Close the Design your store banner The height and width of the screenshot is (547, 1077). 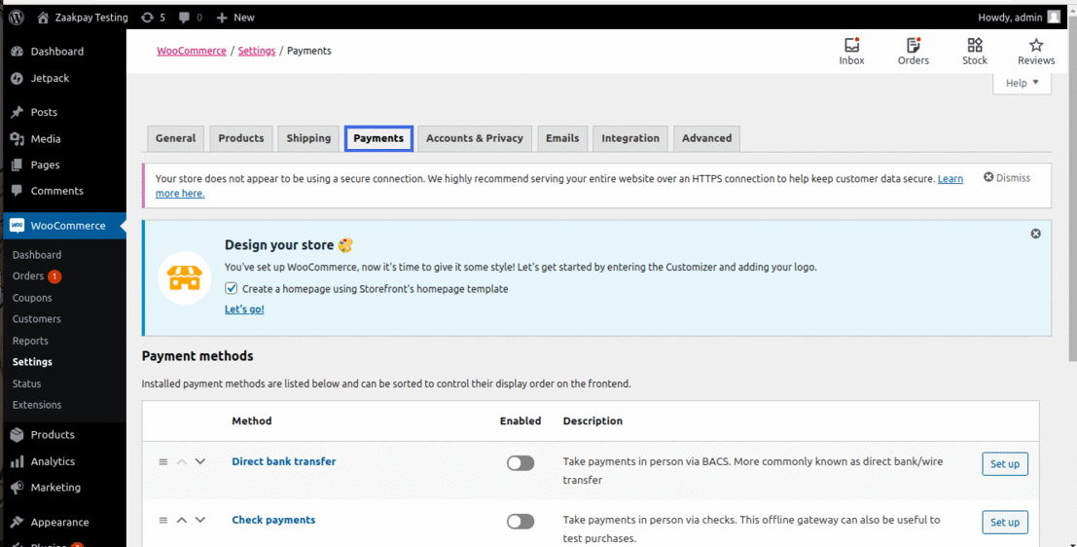pos(1036,234)
